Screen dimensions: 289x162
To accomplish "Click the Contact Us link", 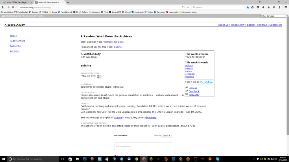I will 275,25.
